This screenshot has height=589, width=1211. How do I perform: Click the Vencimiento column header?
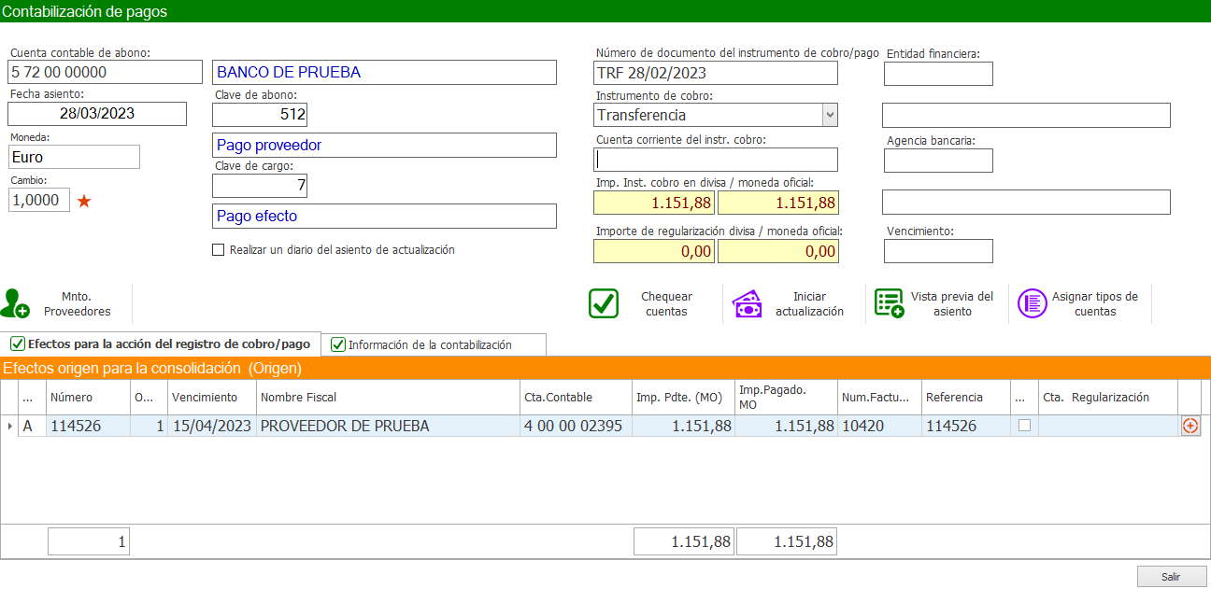coord(211,397)
